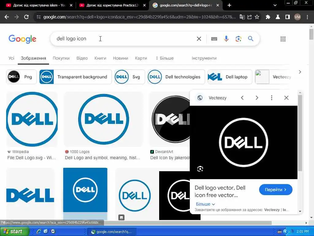Select google.com taskbar window button
The image size is (314, 236).
(112, 232)
